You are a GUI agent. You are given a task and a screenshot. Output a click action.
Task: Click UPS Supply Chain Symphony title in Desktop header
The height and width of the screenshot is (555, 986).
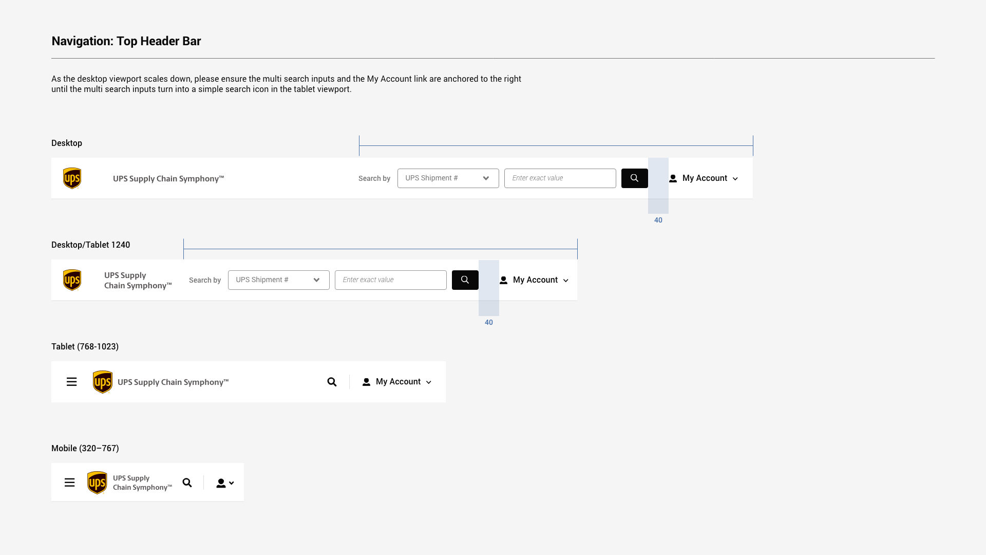(168, 179)
